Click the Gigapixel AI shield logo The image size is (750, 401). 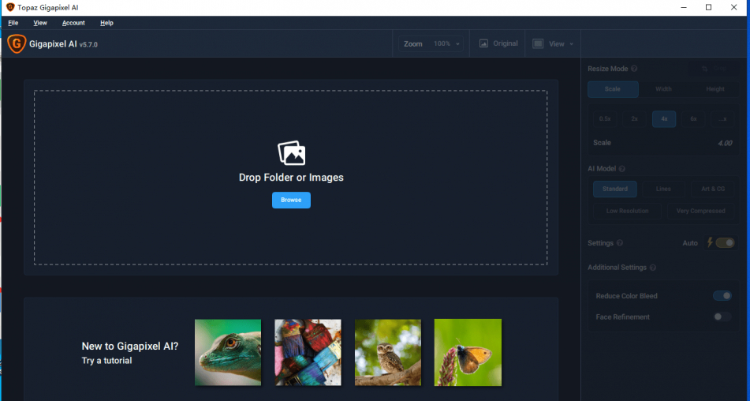[17, 44]
